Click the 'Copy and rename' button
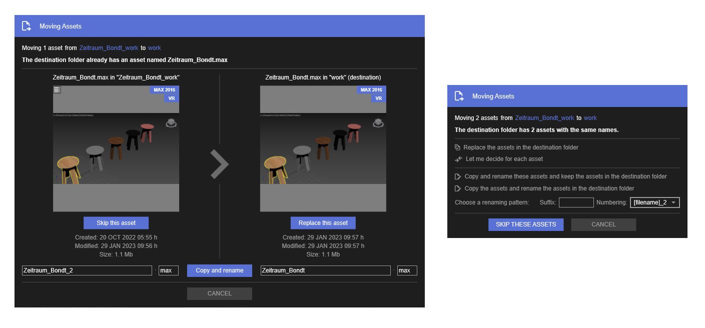The height and width of the screenshot is (328, 705). pyautogui.click(x=220, y=270)
